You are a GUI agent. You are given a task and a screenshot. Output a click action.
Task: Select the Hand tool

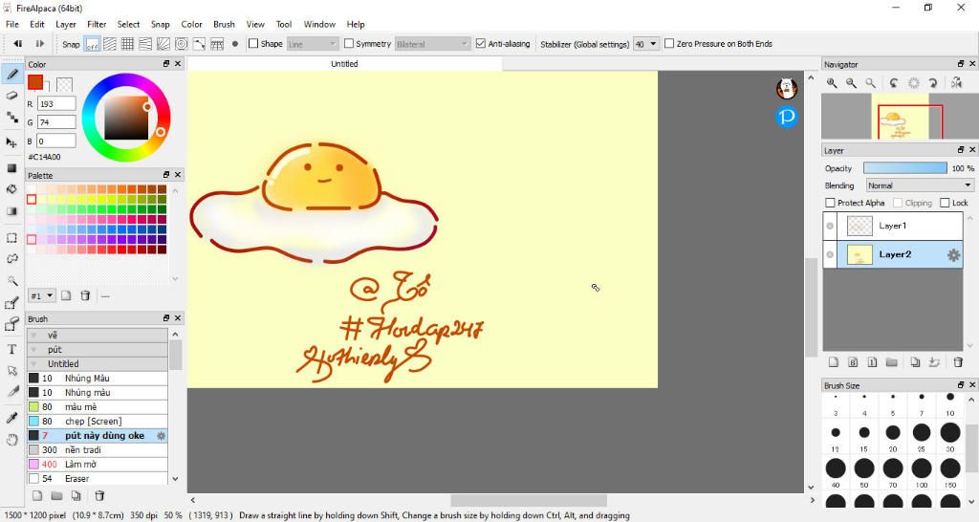pyautogui.click(x=11, y=440)
